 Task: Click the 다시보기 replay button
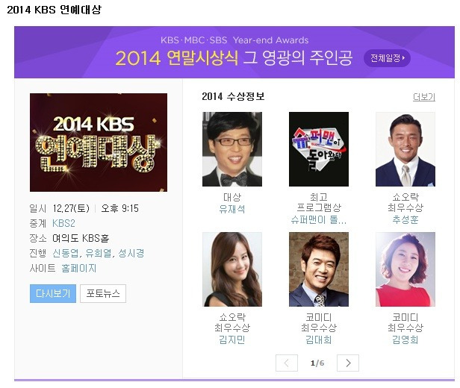53,293
